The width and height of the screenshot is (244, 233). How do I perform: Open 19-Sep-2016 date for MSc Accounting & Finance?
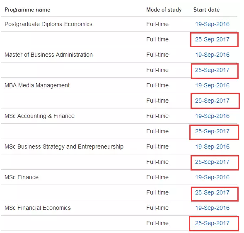point(212,116)
